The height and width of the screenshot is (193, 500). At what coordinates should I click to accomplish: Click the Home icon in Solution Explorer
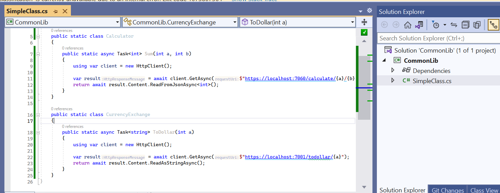click(407, 25)
